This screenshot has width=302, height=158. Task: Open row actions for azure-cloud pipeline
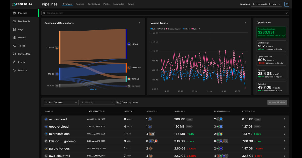pos(284,119)
